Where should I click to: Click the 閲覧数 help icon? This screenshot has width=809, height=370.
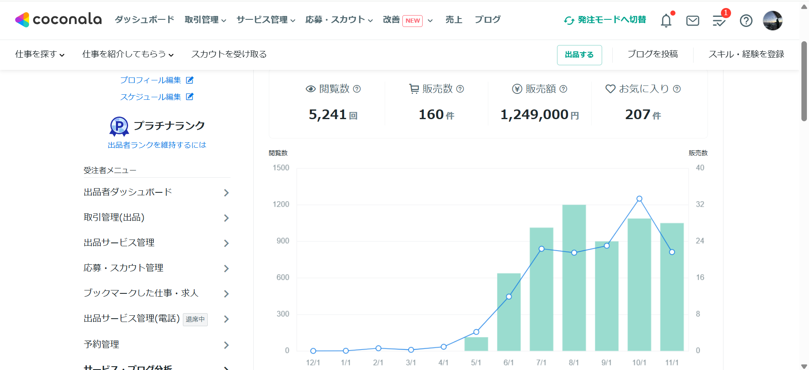point(357,89)
